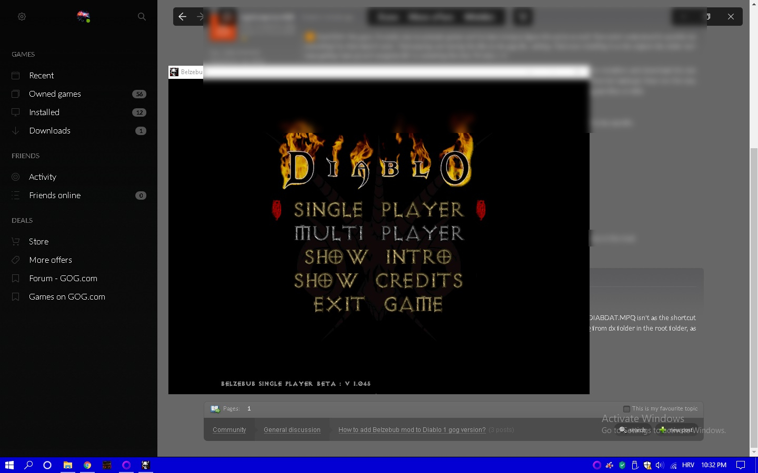Show Installed games

44,112
